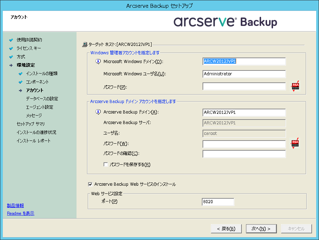Select ライセンス キー step in sidebar
The width and height of the screenshot is (319, 240).
(29, 48)
